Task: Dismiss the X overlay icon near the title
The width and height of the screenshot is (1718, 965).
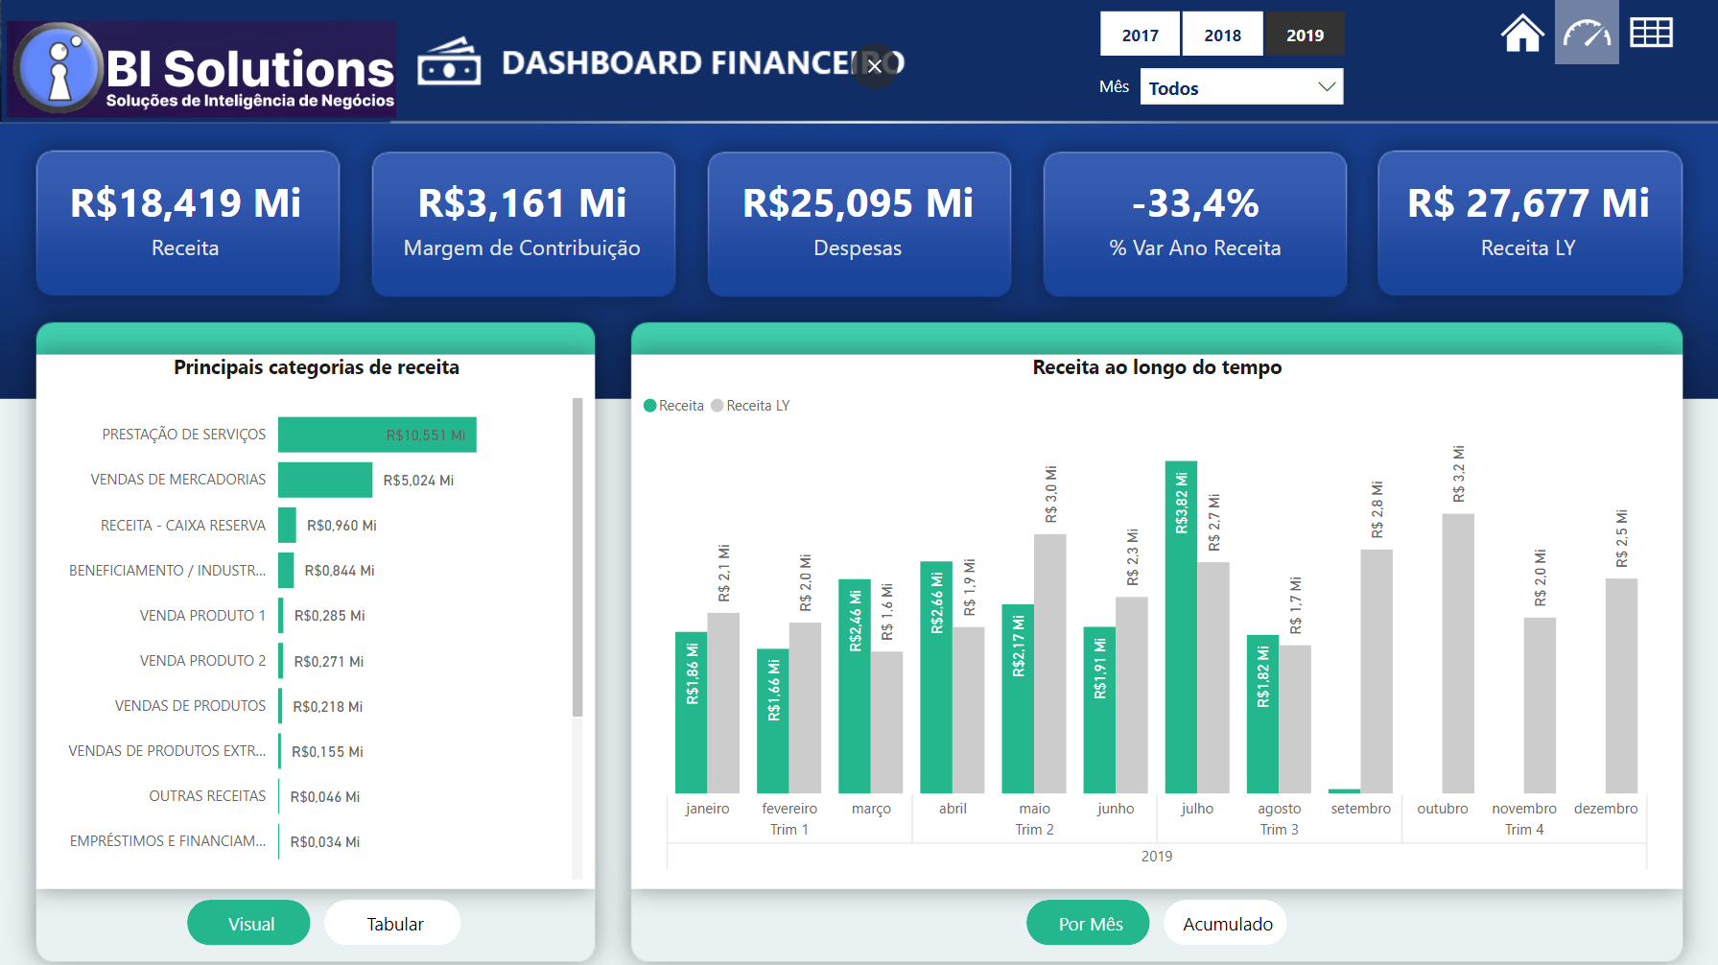Action: point(874,66)
